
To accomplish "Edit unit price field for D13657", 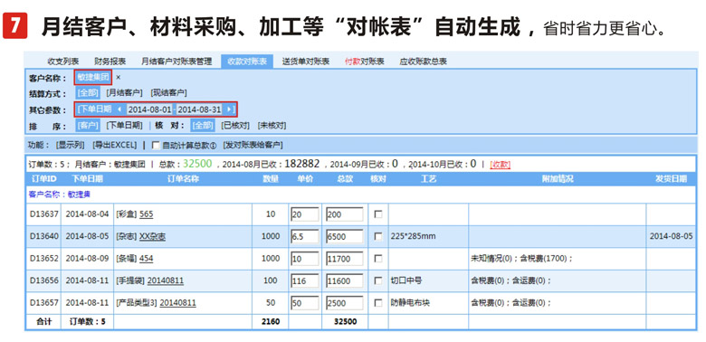I will (x=305, y=303).
